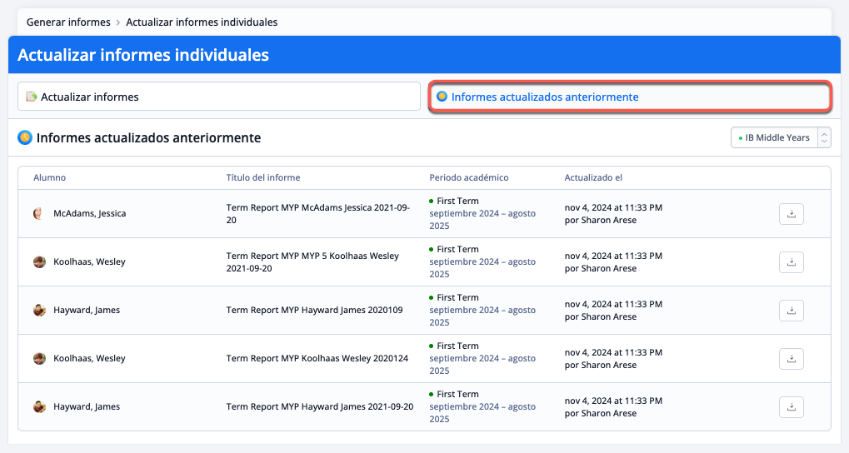The image size is (849, 453).
Task: Download McAdams Jessica's term report
Action: click(791, 214)
